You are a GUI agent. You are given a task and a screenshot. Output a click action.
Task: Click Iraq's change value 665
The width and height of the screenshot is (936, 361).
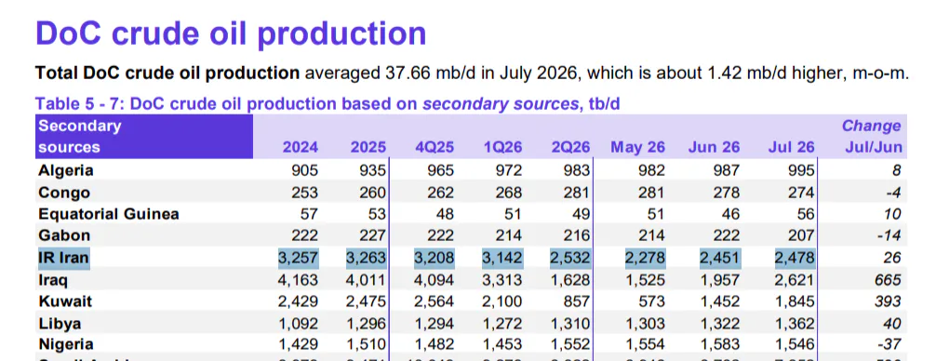click(889, 280)
